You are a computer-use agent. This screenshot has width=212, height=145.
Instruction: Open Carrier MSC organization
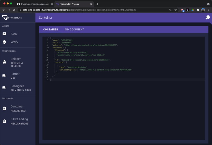pyautogui.click(x=18, y=76)
